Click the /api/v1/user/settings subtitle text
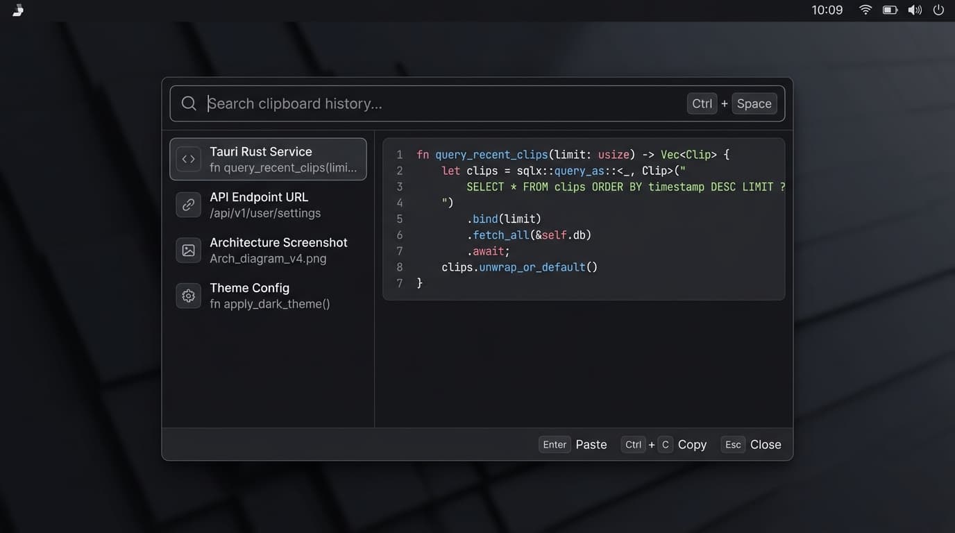This screenshot has height=533, width=955. point(265,213)
